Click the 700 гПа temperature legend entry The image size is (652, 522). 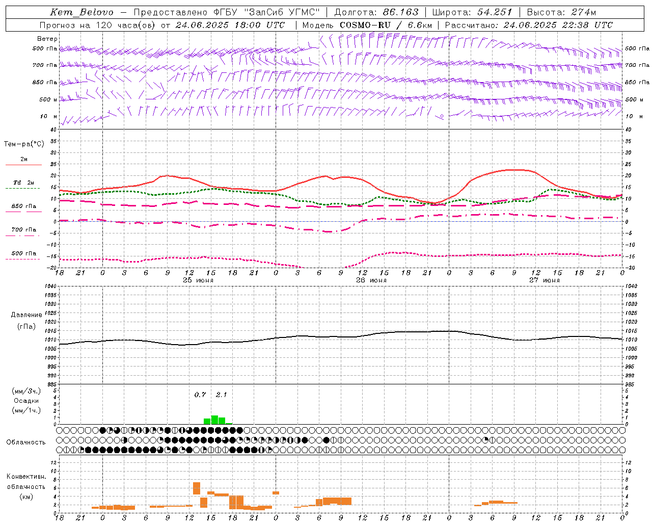(24, 230)
